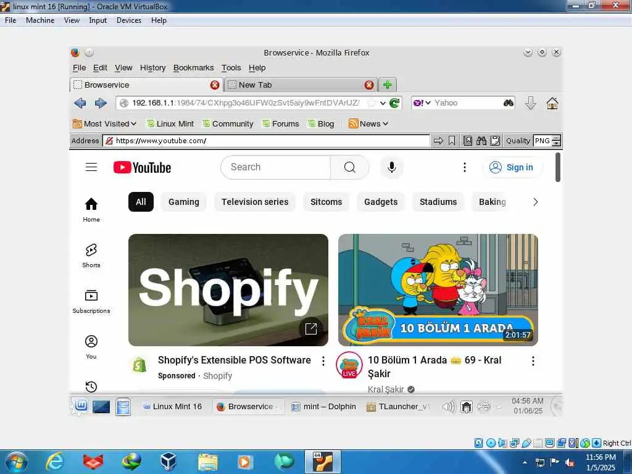This screenshot has height=474, width=632.
Task: Click Firefox forward arrow button
Action: coord(101,103)
